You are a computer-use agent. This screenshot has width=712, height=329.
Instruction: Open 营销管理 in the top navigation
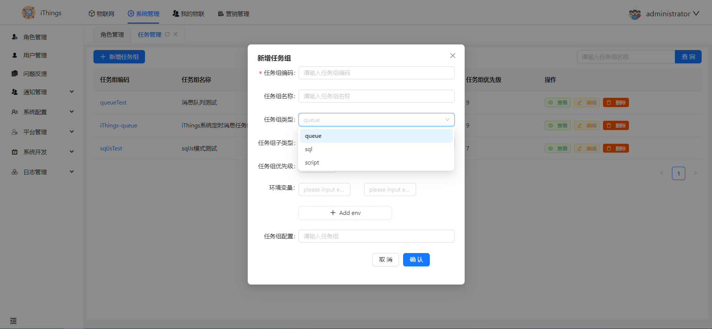click(233, 14)
